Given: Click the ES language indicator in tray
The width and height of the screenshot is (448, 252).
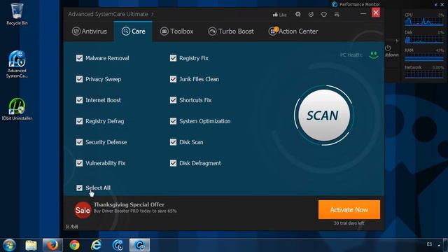Looking at the screenshot, I should pyautogui.click(x=429, y=244).
